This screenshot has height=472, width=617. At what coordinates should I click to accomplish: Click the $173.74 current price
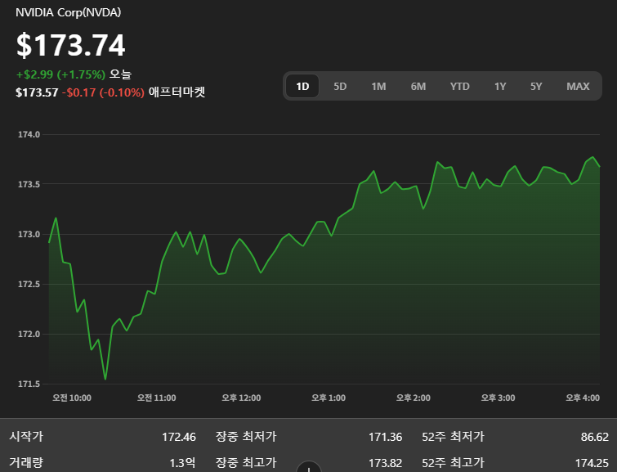pyautogui.click(x=71, y=45)
